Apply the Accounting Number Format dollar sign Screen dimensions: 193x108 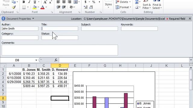coord(86,2)
